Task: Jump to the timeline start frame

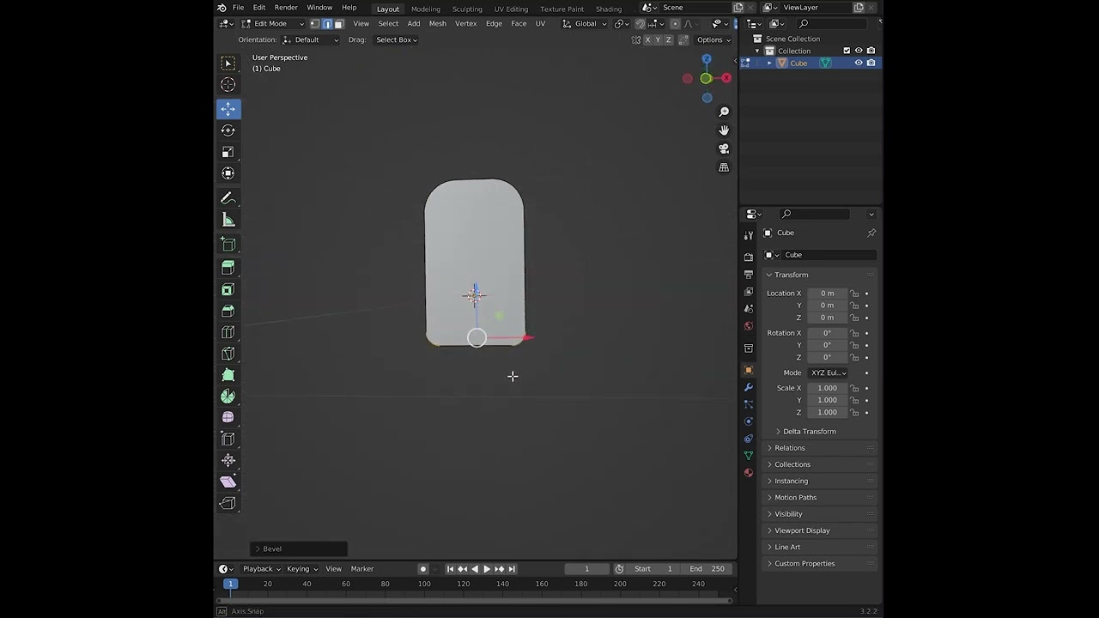Action: coord(450,569)
